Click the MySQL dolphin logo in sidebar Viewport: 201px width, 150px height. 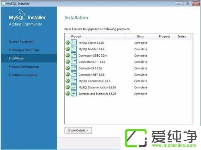[22, 12]
